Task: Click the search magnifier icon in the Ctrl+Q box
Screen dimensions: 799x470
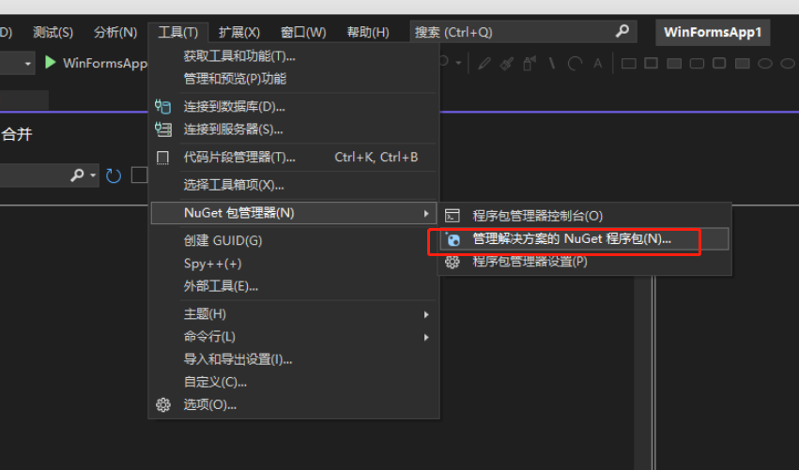Action: pyautogui.click(x=622, y=32)
